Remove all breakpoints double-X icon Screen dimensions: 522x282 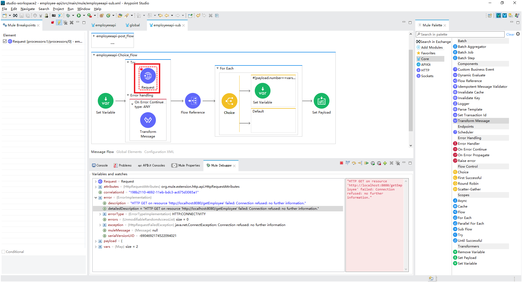[x=65, y=23]
